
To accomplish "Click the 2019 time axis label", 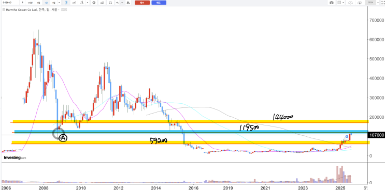I will tap(228, 187).
